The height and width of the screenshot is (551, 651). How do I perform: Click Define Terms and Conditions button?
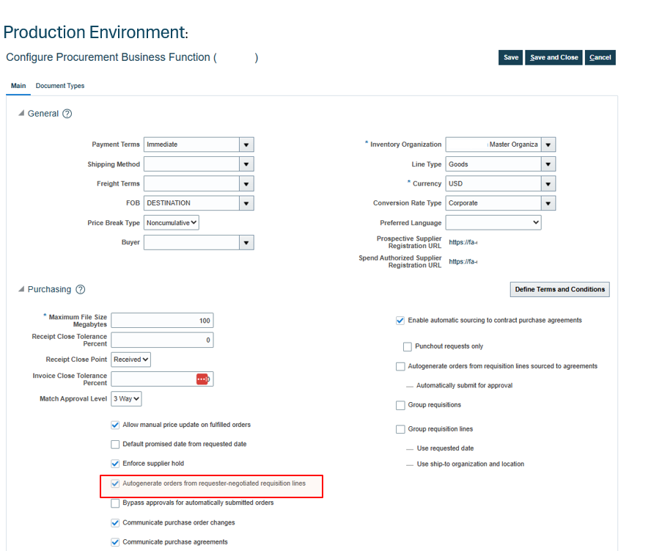[559, 289]
